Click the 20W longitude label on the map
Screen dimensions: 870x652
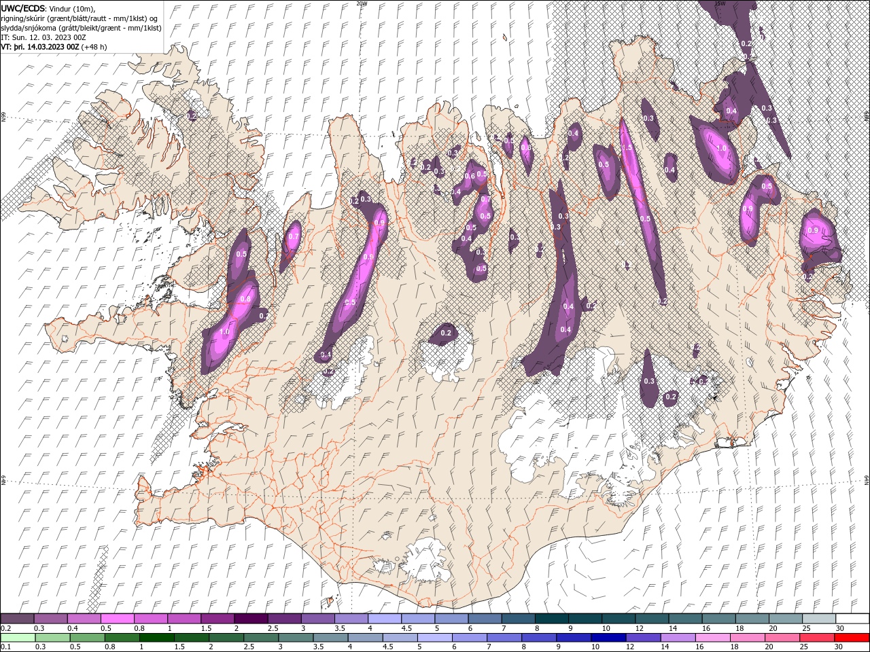[362, 3]
